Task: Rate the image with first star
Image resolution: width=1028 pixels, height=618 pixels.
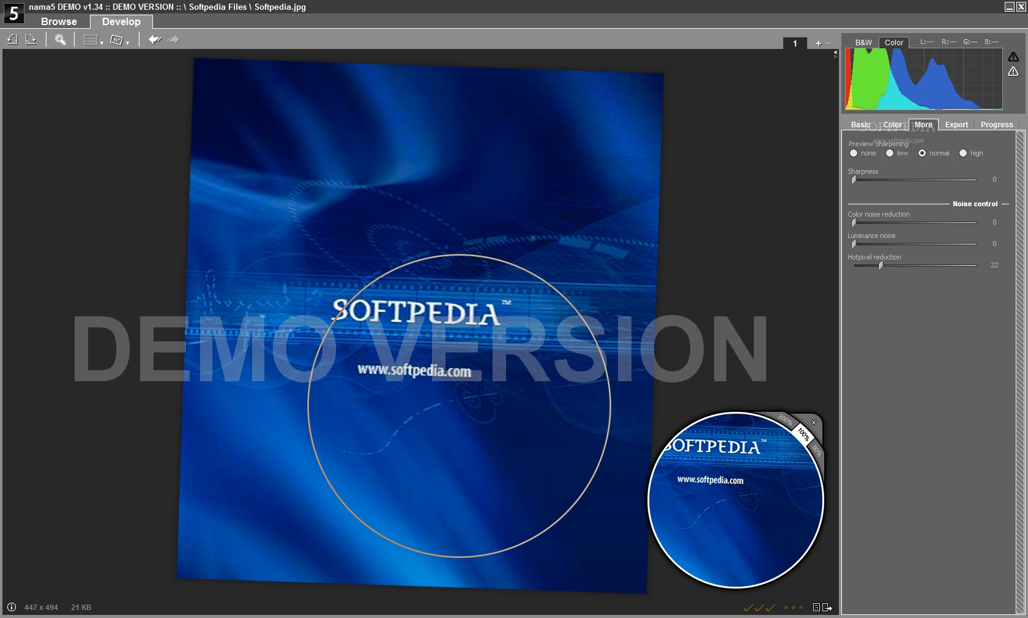Action: (x=786, y=608)
